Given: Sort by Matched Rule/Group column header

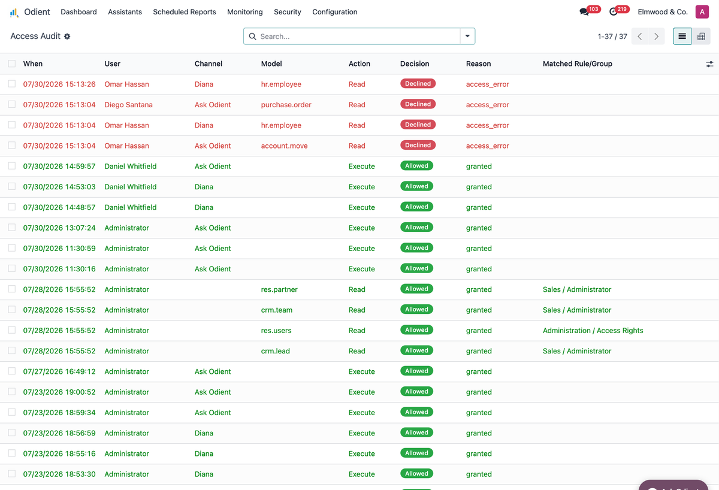Looking at the screenshot, I should (x=578, y=63).
